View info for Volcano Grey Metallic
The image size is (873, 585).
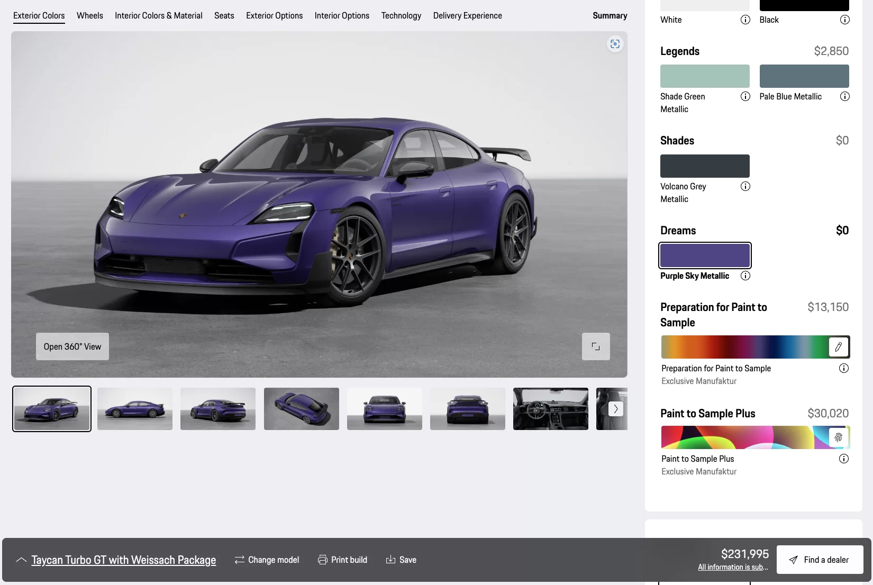tap(745, 186)
